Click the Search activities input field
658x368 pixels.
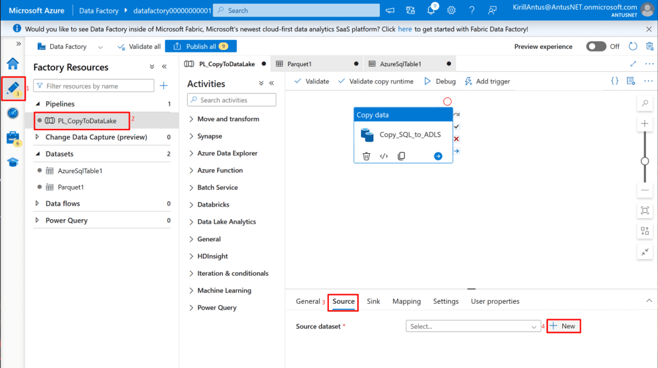(x=231, y=100)
